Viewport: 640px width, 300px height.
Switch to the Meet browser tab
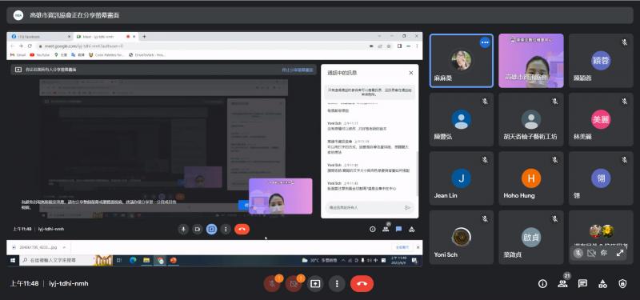click(x=106, y=36)
